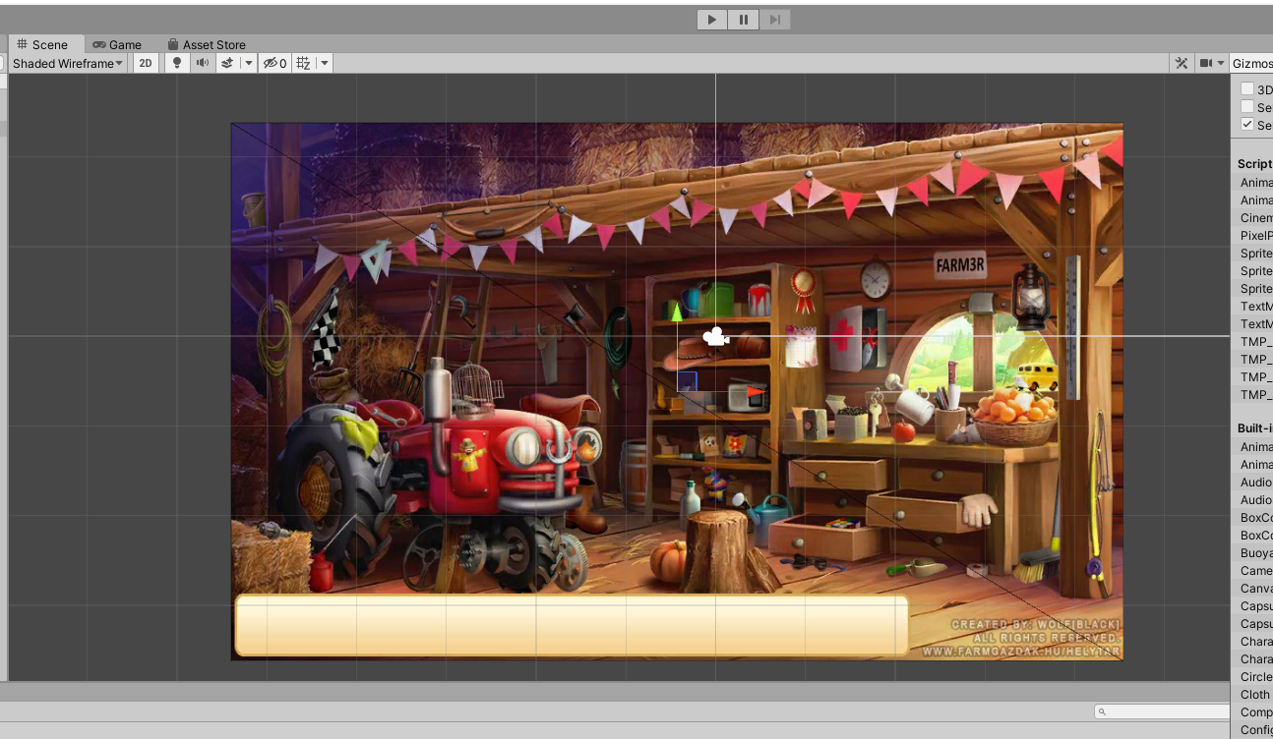The width and height of the screenshot is (1273, 739).
Task: Open the Gizmos dropdown
Action: click(1251, 63)
